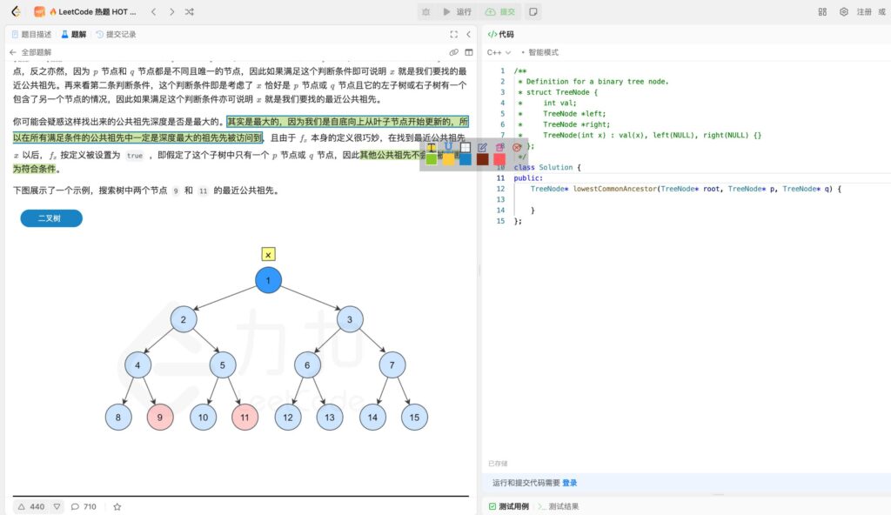Click the debug bug icon
891x515 pixels.
[426, 11]
